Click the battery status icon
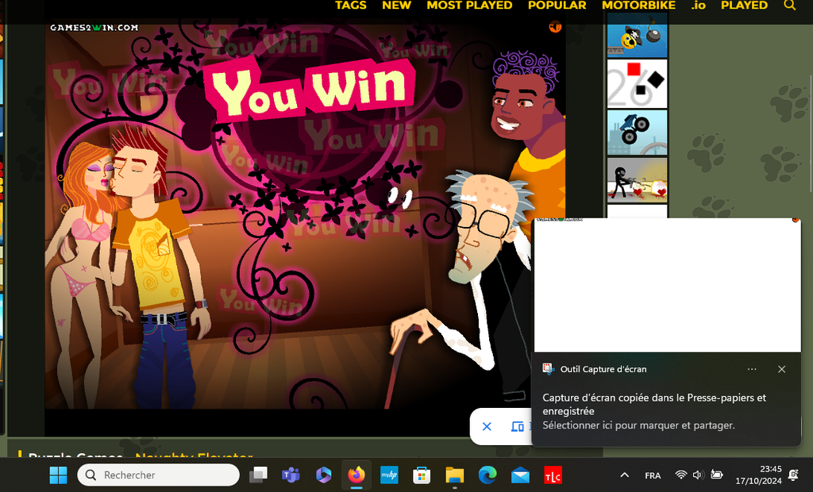 tap(716, 475)
